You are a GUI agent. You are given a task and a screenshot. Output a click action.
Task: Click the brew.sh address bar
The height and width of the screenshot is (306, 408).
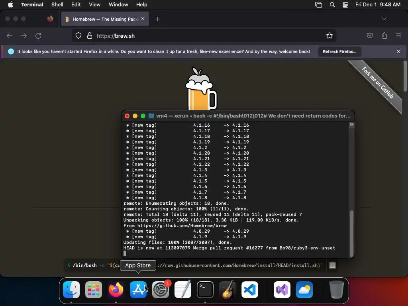click(x=204, y=35)
